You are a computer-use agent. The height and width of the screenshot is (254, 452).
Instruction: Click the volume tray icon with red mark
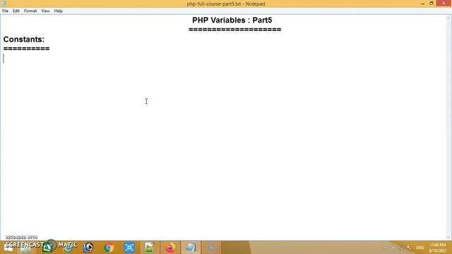(409, 248)
